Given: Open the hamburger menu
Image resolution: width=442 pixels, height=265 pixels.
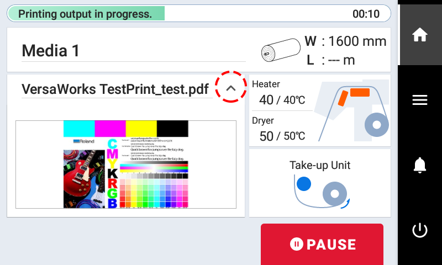Looking at the screenshot, I should click(x=420, y=100).
